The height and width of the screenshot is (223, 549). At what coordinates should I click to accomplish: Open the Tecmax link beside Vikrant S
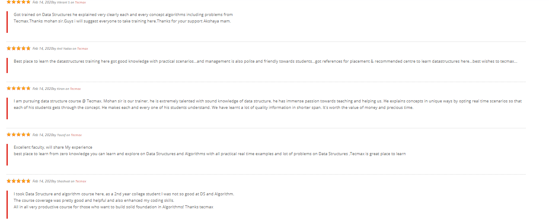(x=80, y=2)
